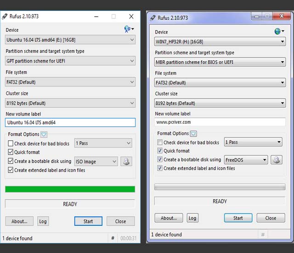This screenshot has height=253, width=294.
Task: Click READY status box in right window
Action: (220, 201)
